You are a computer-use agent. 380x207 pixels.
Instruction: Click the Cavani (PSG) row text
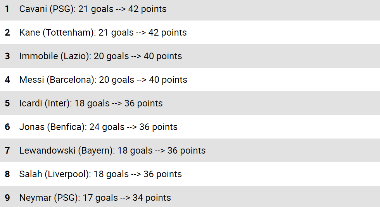pyautogui.click(x=93, y=9)
